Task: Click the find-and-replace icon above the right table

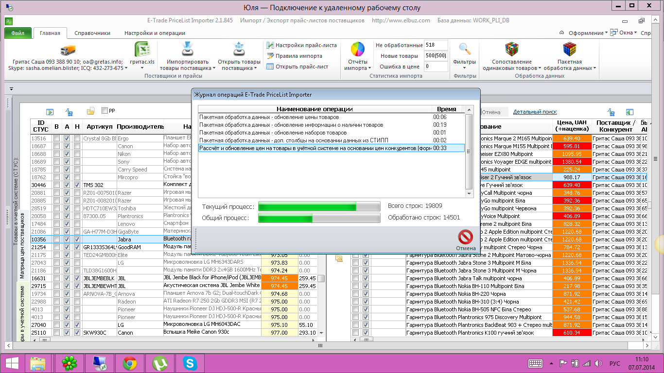Action: point(612,112)
